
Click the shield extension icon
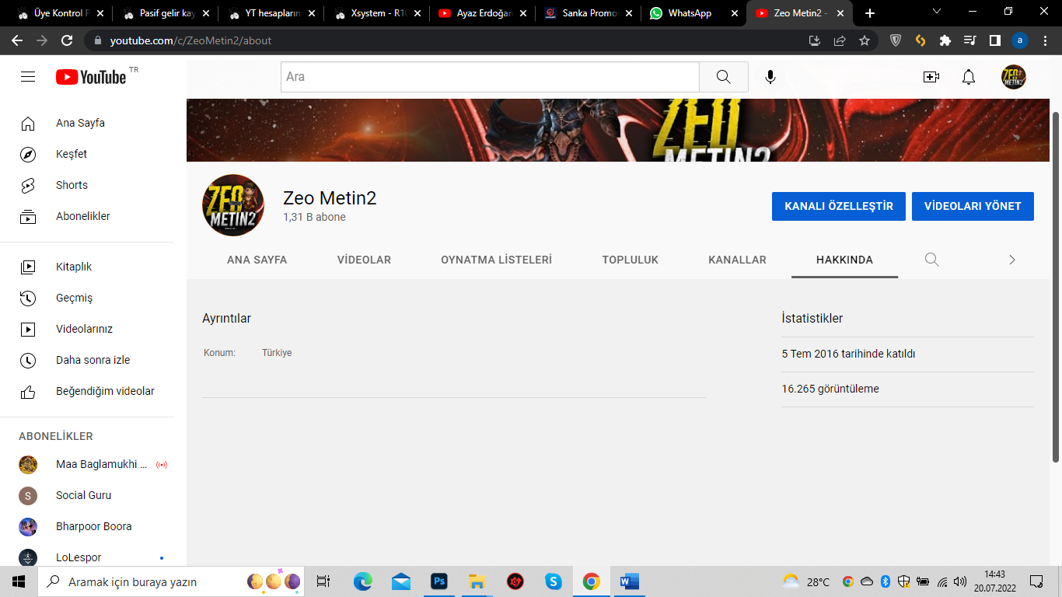coord(896,40)
